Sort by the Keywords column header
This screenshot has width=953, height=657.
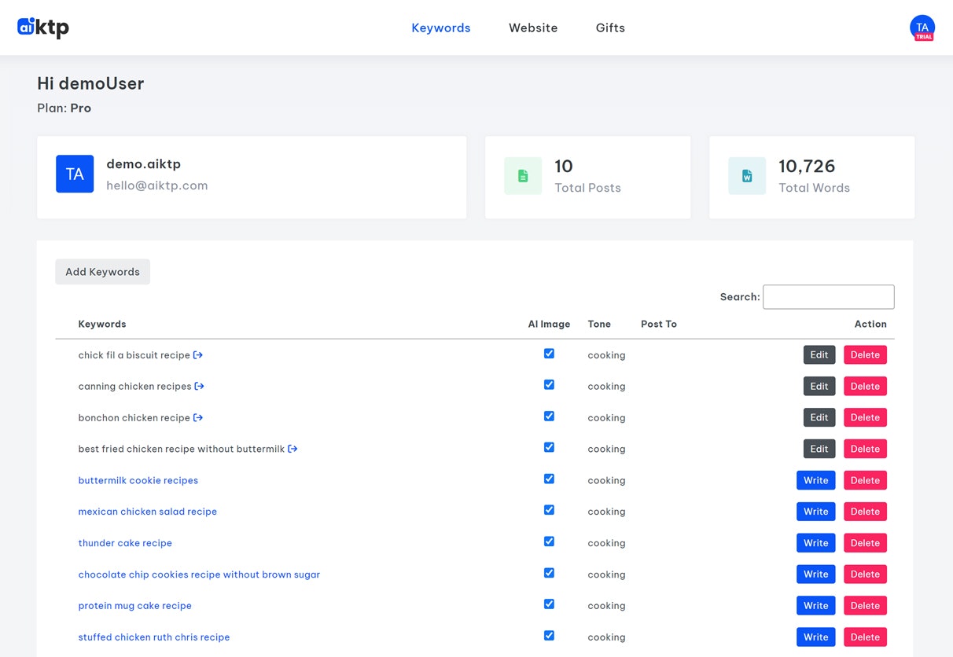click(102, 325)
